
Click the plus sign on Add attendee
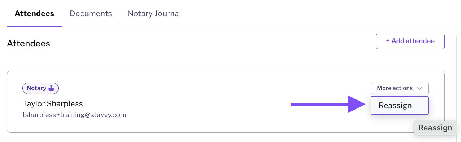point(388,41)
